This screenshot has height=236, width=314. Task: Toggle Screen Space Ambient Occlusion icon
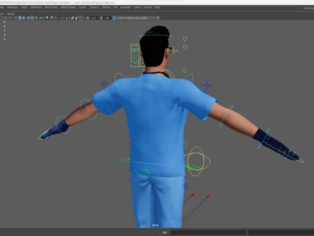tap(47, 18)
